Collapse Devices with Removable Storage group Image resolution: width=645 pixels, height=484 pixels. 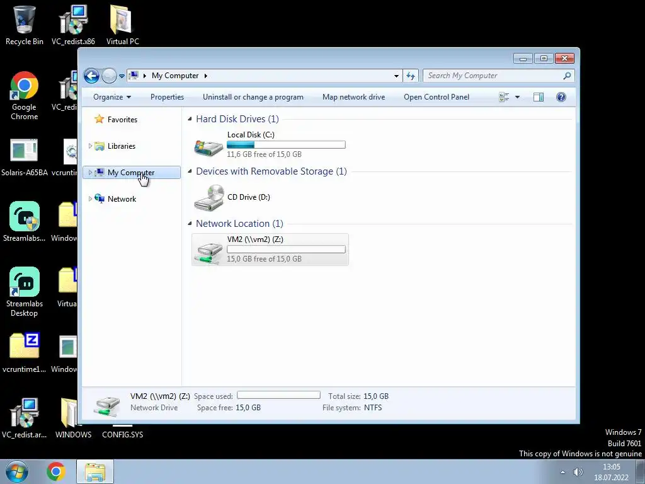190,171
